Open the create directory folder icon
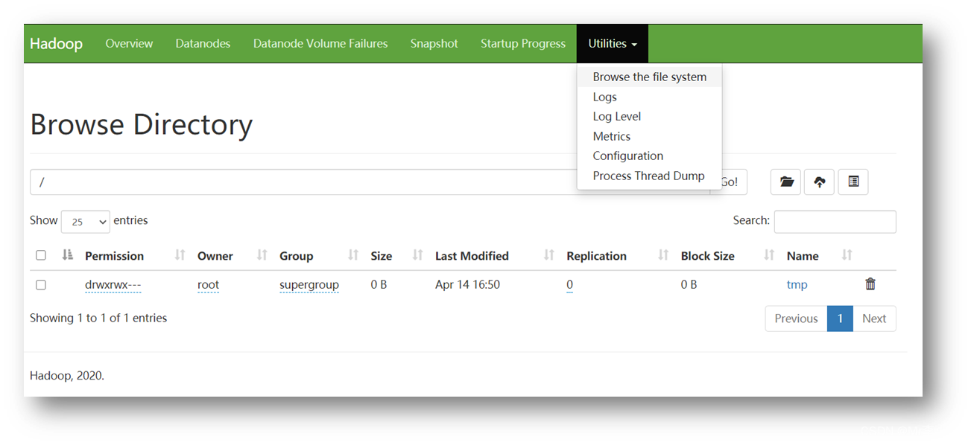This screenshot has height=445, width=971. coord(785,182)
